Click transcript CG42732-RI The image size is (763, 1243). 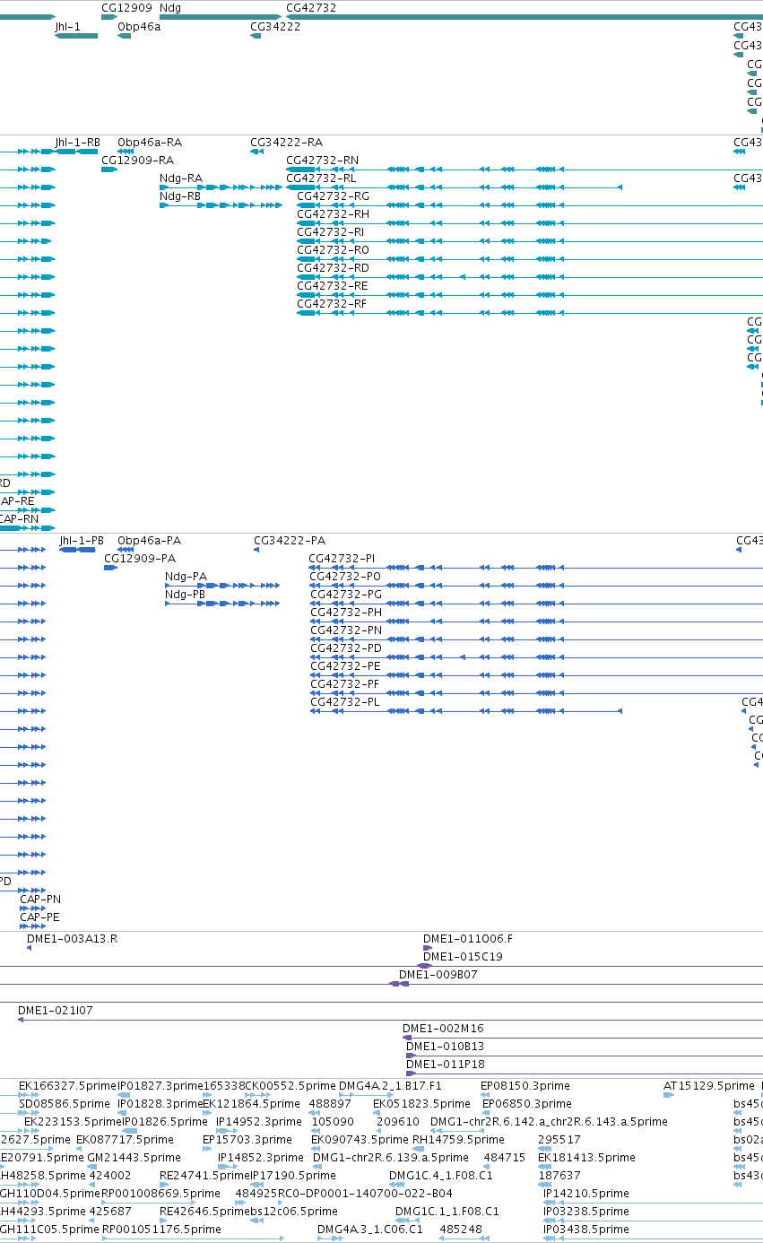point(331,231)
